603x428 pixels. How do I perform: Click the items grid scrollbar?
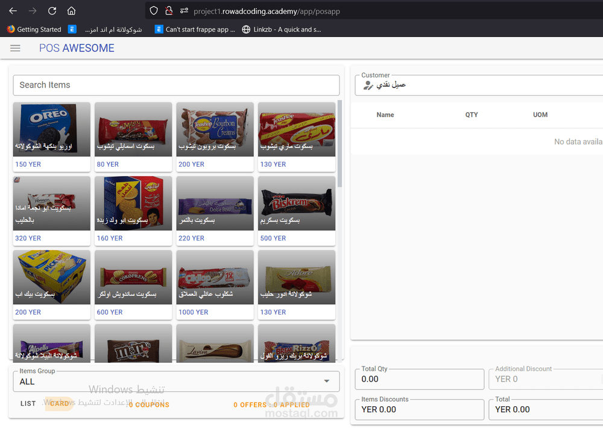click(x=339, y=144)
